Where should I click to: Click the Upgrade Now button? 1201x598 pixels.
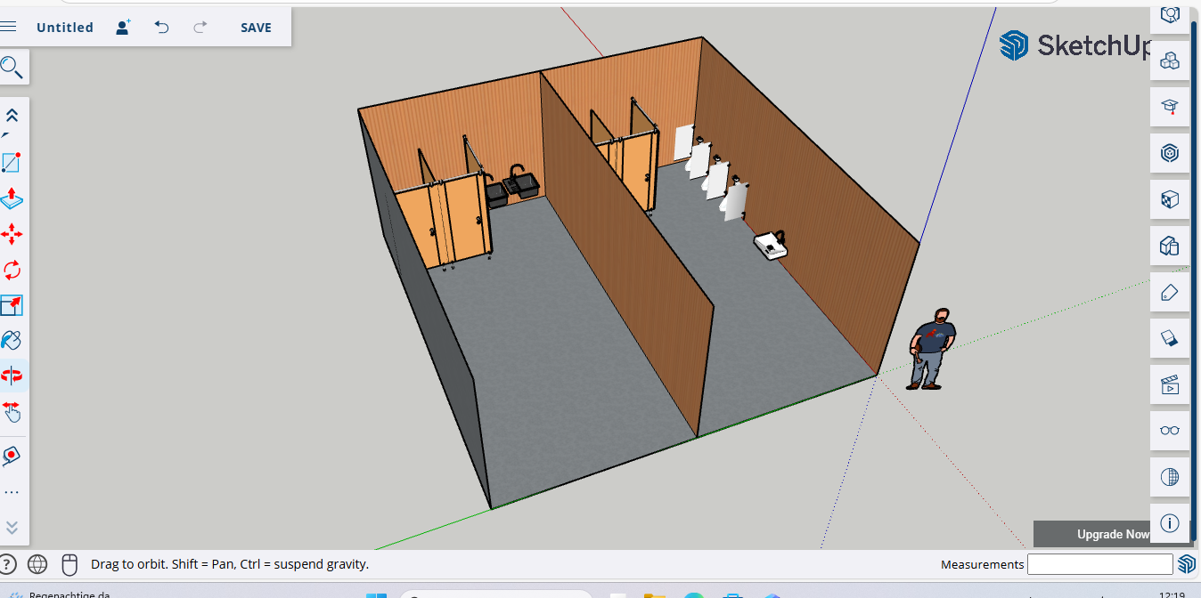click(x=1113, y=534)
